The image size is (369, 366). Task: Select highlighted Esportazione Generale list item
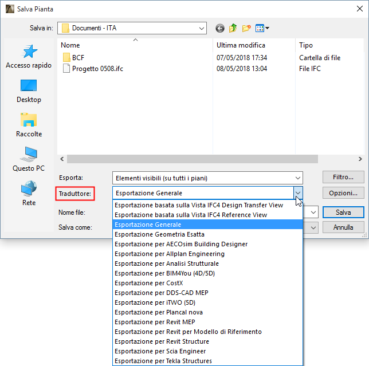[207, 225]
